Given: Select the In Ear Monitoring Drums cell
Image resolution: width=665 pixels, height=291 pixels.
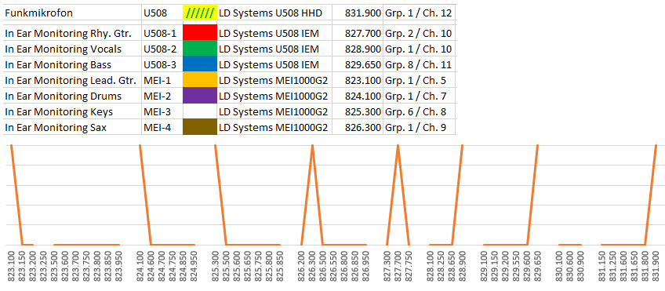Looking at the screenshot, I should click(x=72, y=96).
